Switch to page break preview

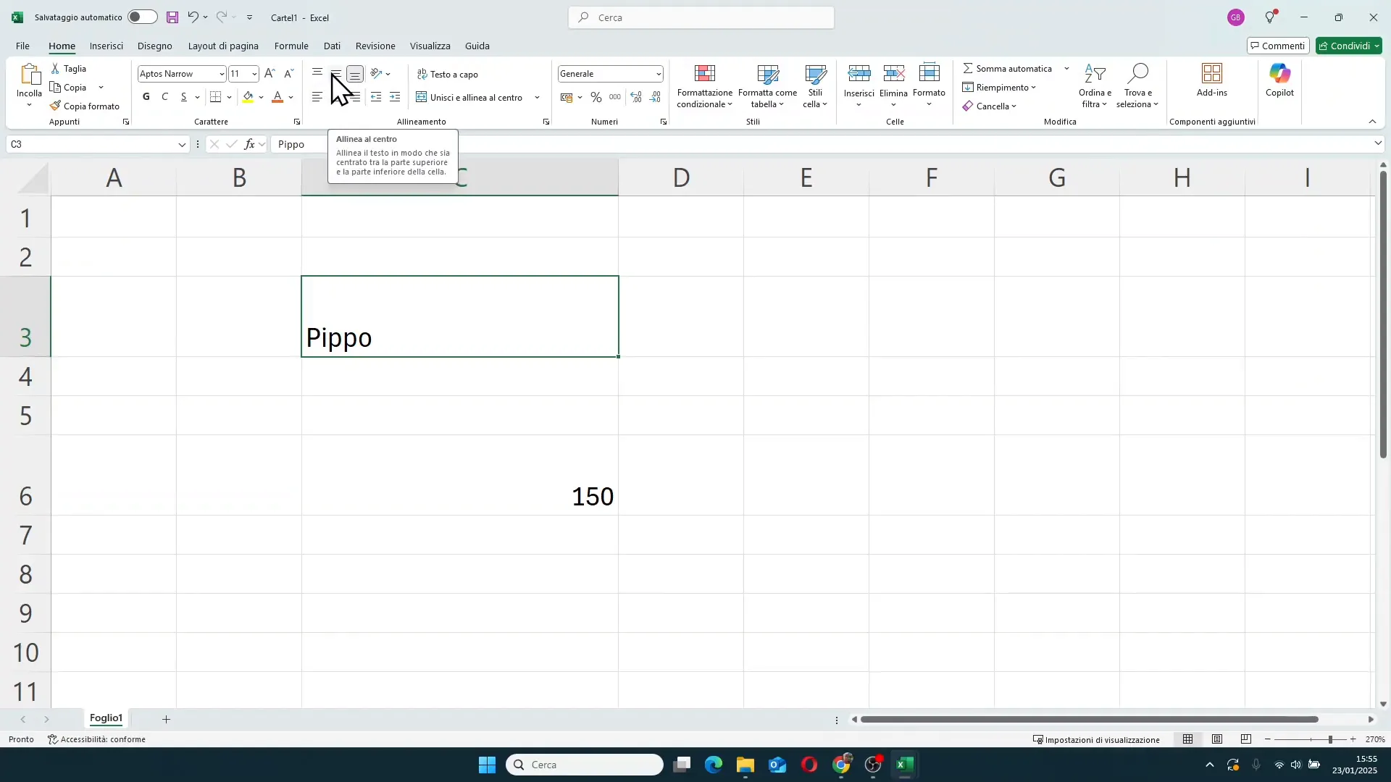coord(1246,739)
